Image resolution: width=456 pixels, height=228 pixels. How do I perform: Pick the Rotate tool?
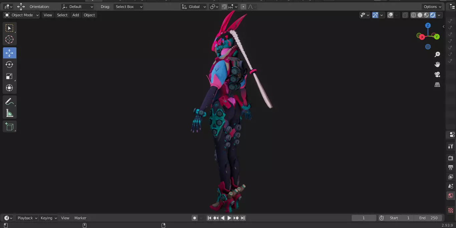point(9,64)
